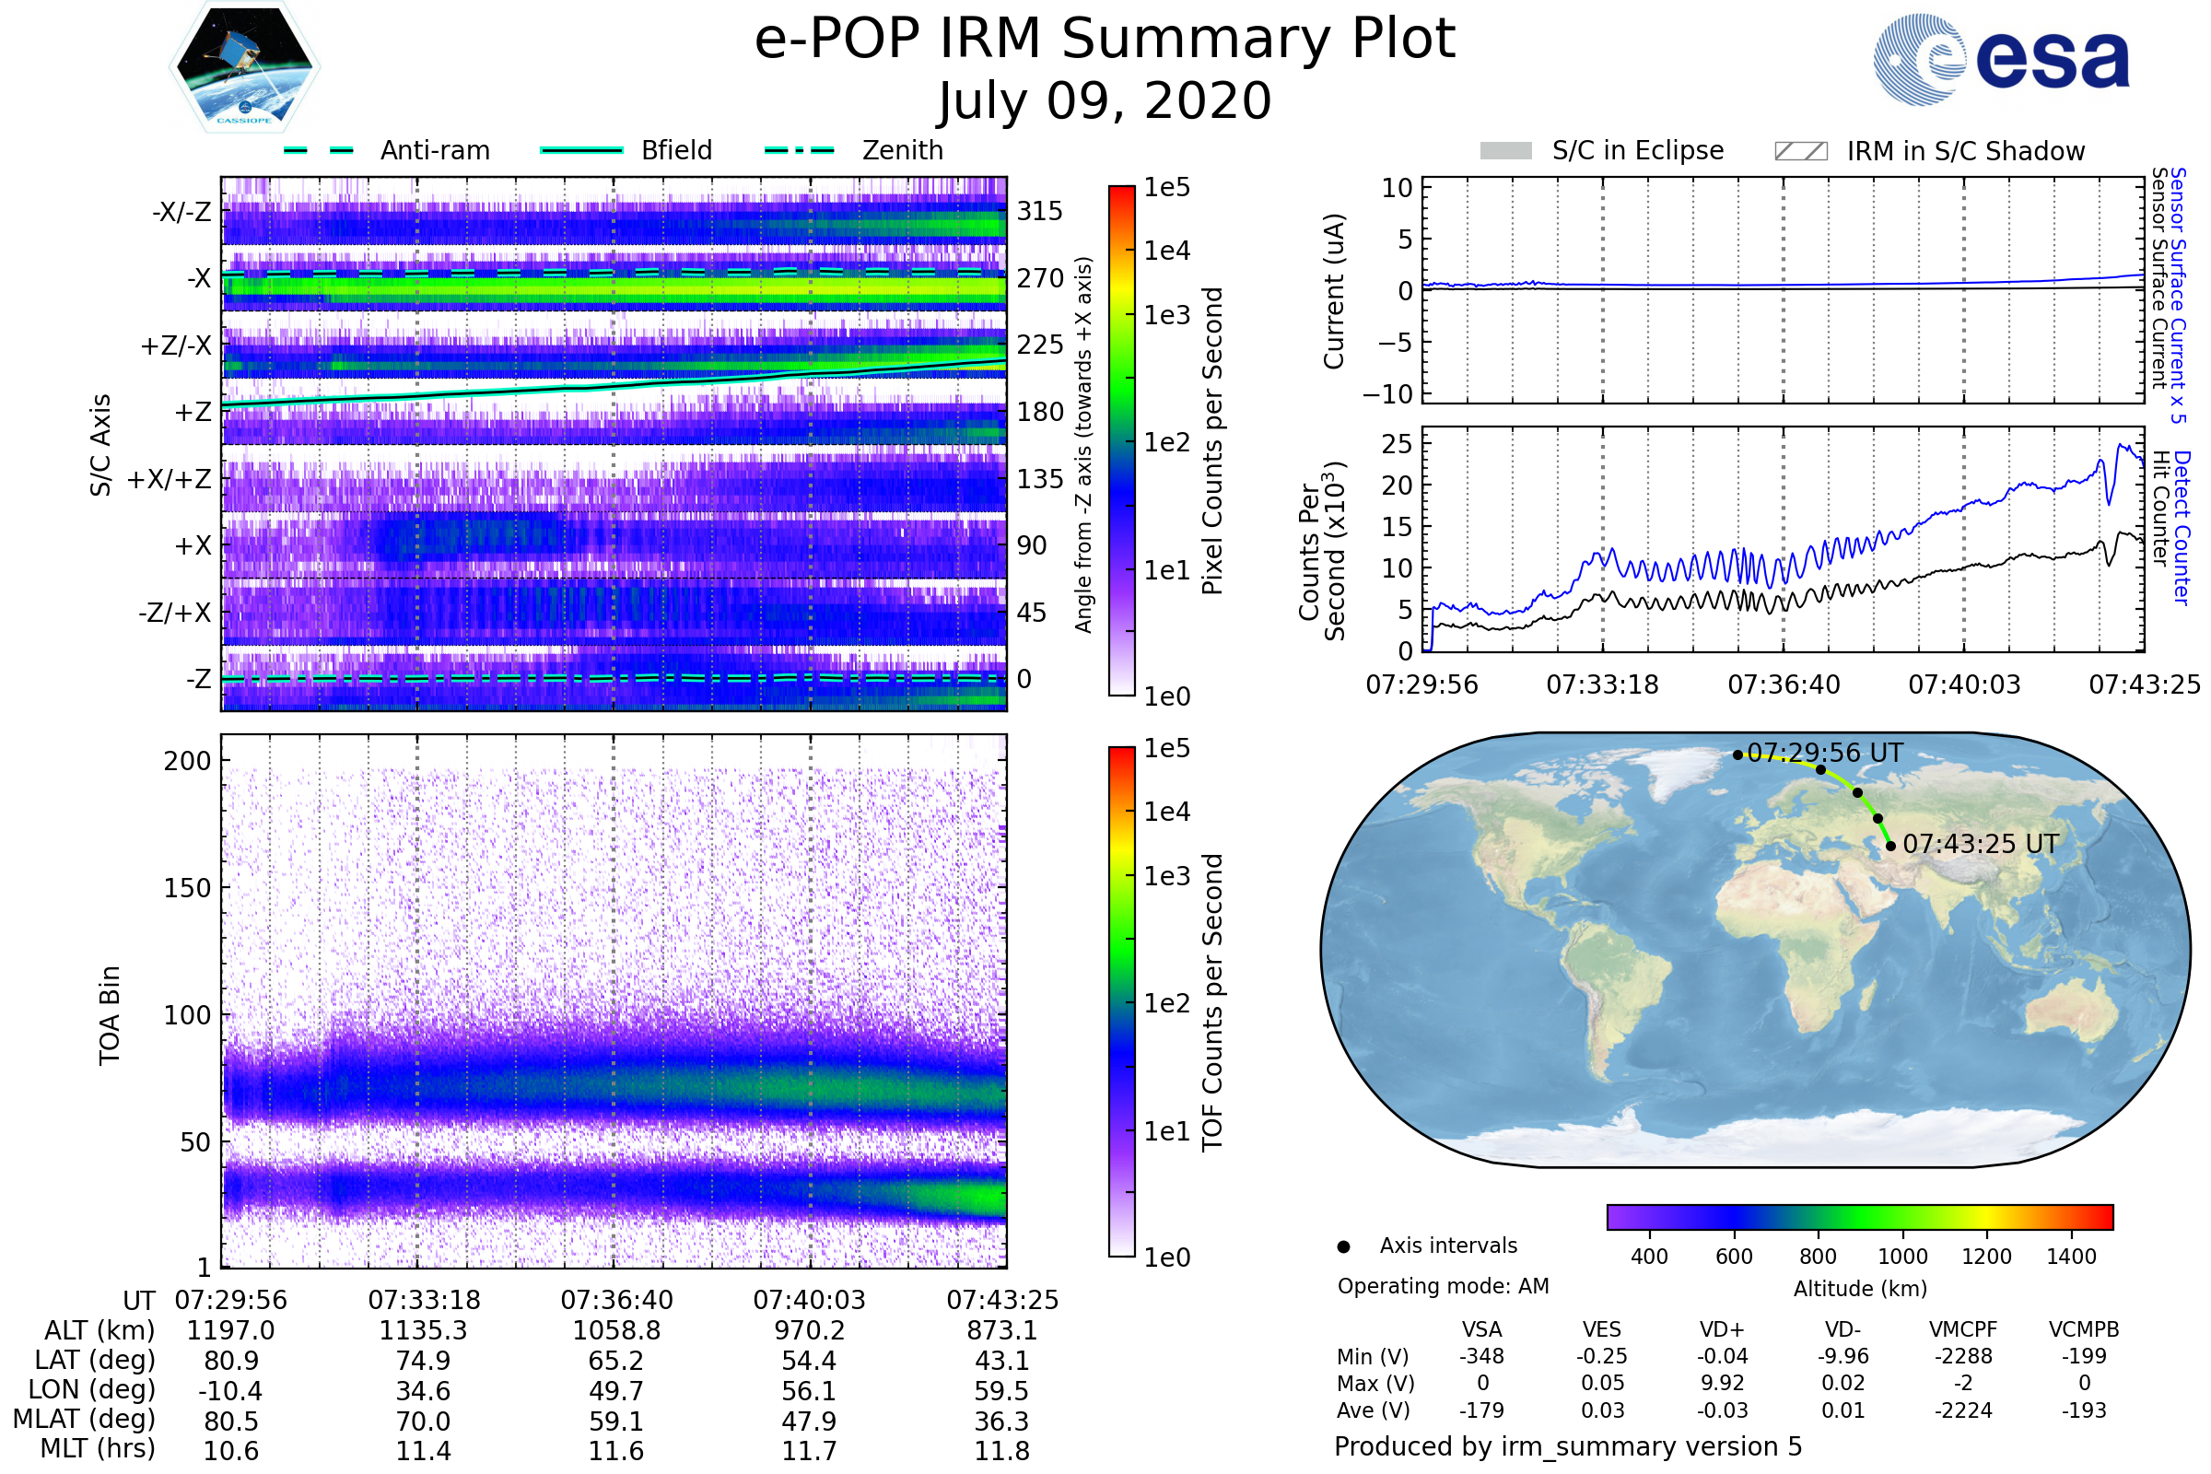Screen dimensions: 2211x1474
Task: Click the VMCPF column header
Action: tap(1963, 1329)
